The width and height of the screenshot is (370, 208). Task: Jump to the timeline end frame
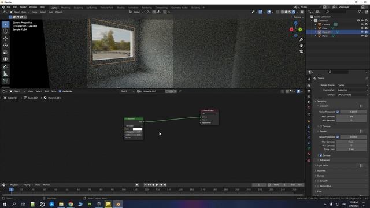click(165, 185)
